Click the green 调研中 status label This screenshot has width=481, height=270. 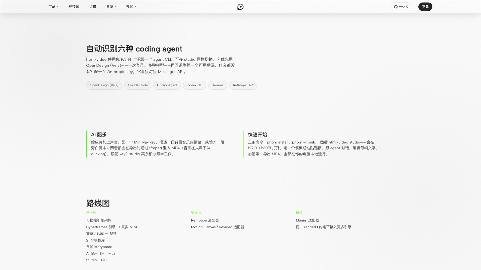pos(301,213)
